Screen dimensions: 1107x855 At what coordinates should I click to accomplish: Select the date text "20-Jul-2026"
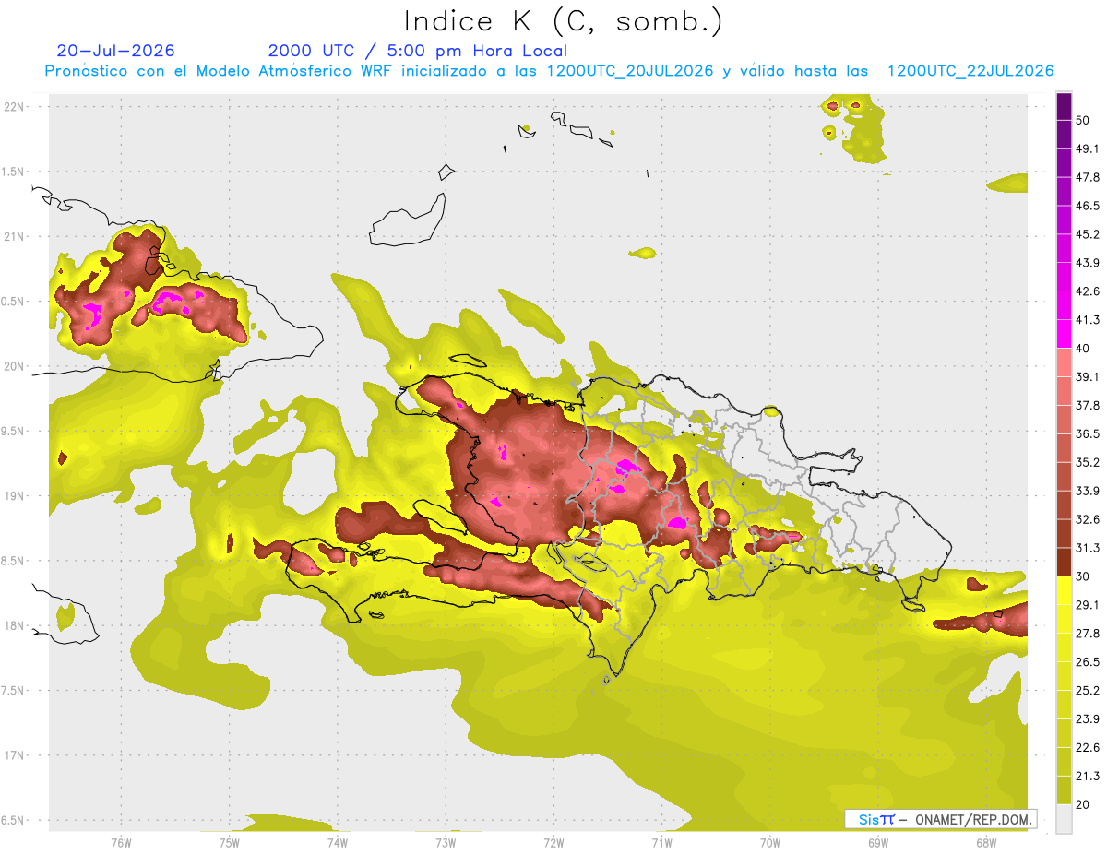click(115, 51)
